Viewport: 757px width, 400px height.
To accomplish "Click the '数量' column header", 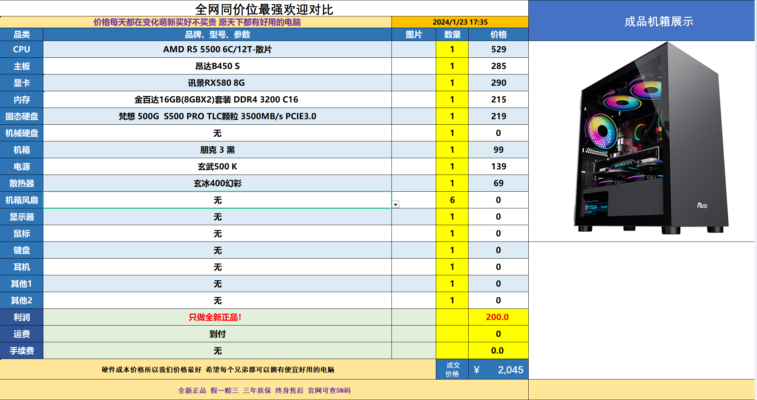I will click(x=452, y=34).
